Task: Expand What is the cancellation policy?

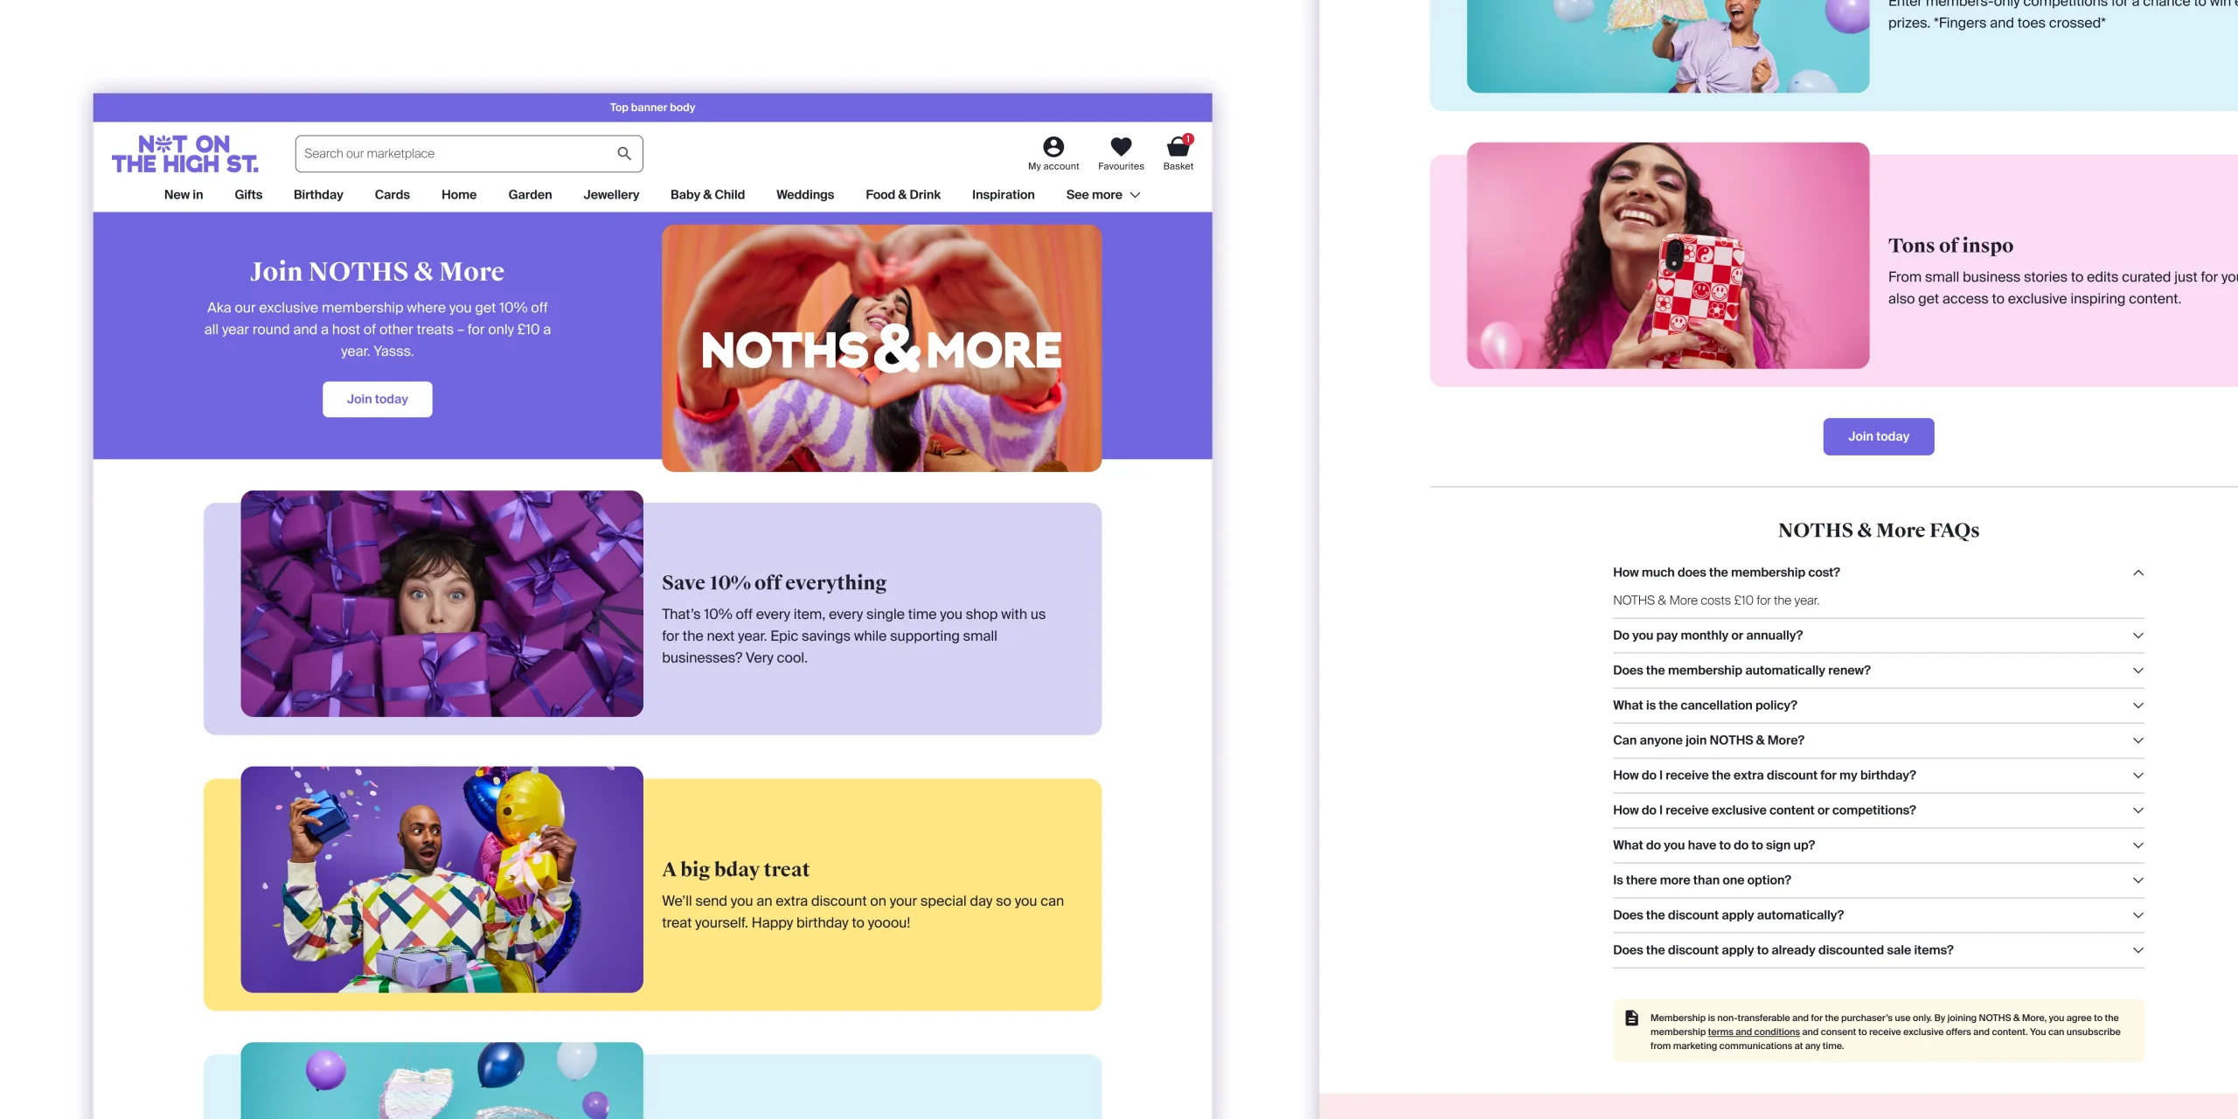Action: 1879,705
